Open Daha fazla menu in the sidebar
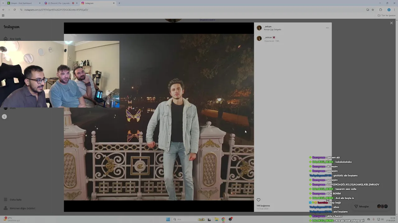Image resolution: width=398 pixels, height=223 pixels. click(x=12, y=200)
